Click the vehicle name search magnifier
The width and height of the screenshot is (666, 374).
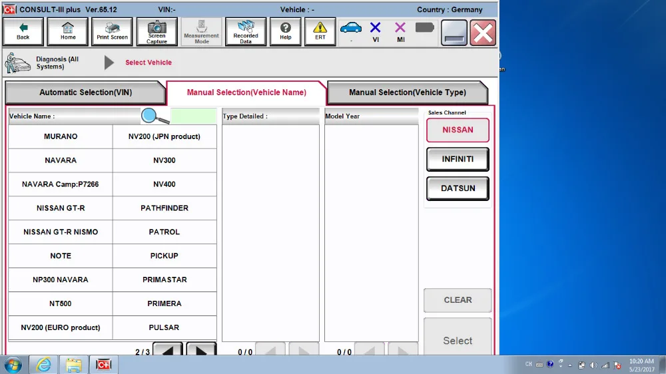point(155,116)
